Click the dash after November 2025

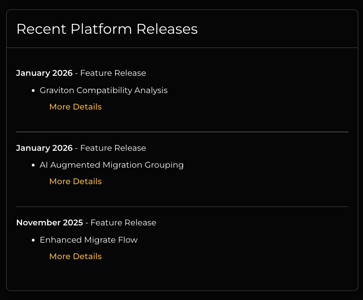87,223
